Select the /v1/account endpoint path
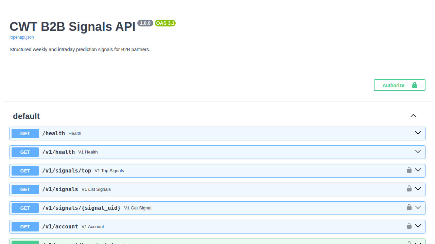The width and height of the screenshot is (435, 244). click(x=60, y=227)
